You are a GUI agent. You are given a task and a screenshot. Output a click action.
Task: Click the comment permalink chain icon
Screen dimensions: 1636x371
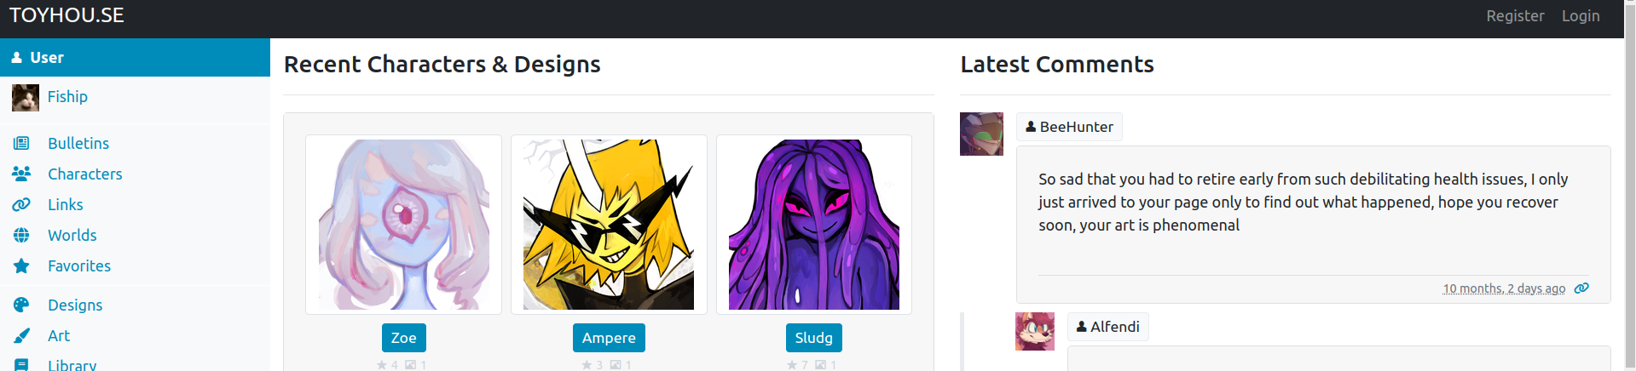1581,288
